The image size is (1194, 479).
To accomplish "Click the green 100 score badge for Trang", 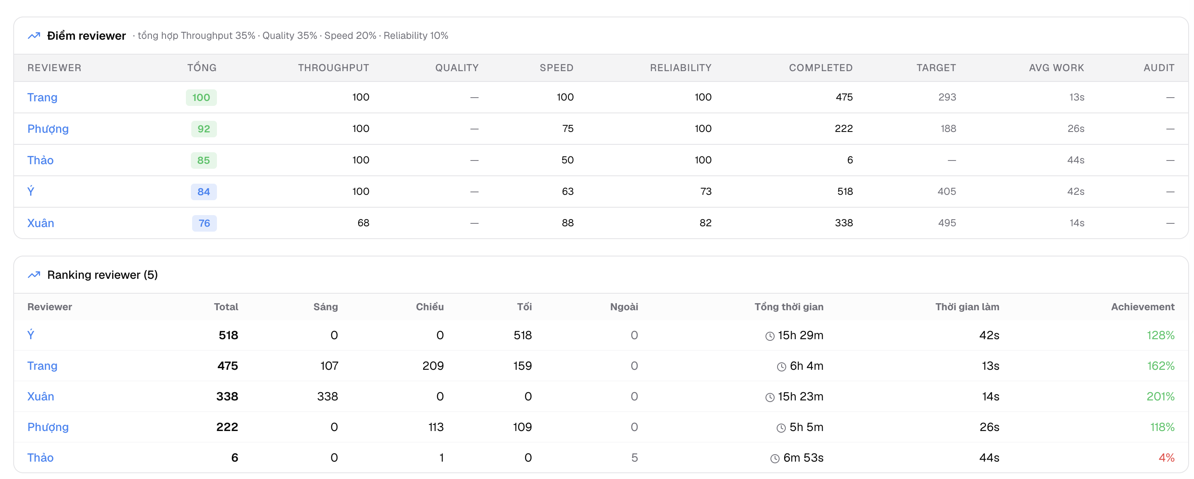I will tap(201, 97).
